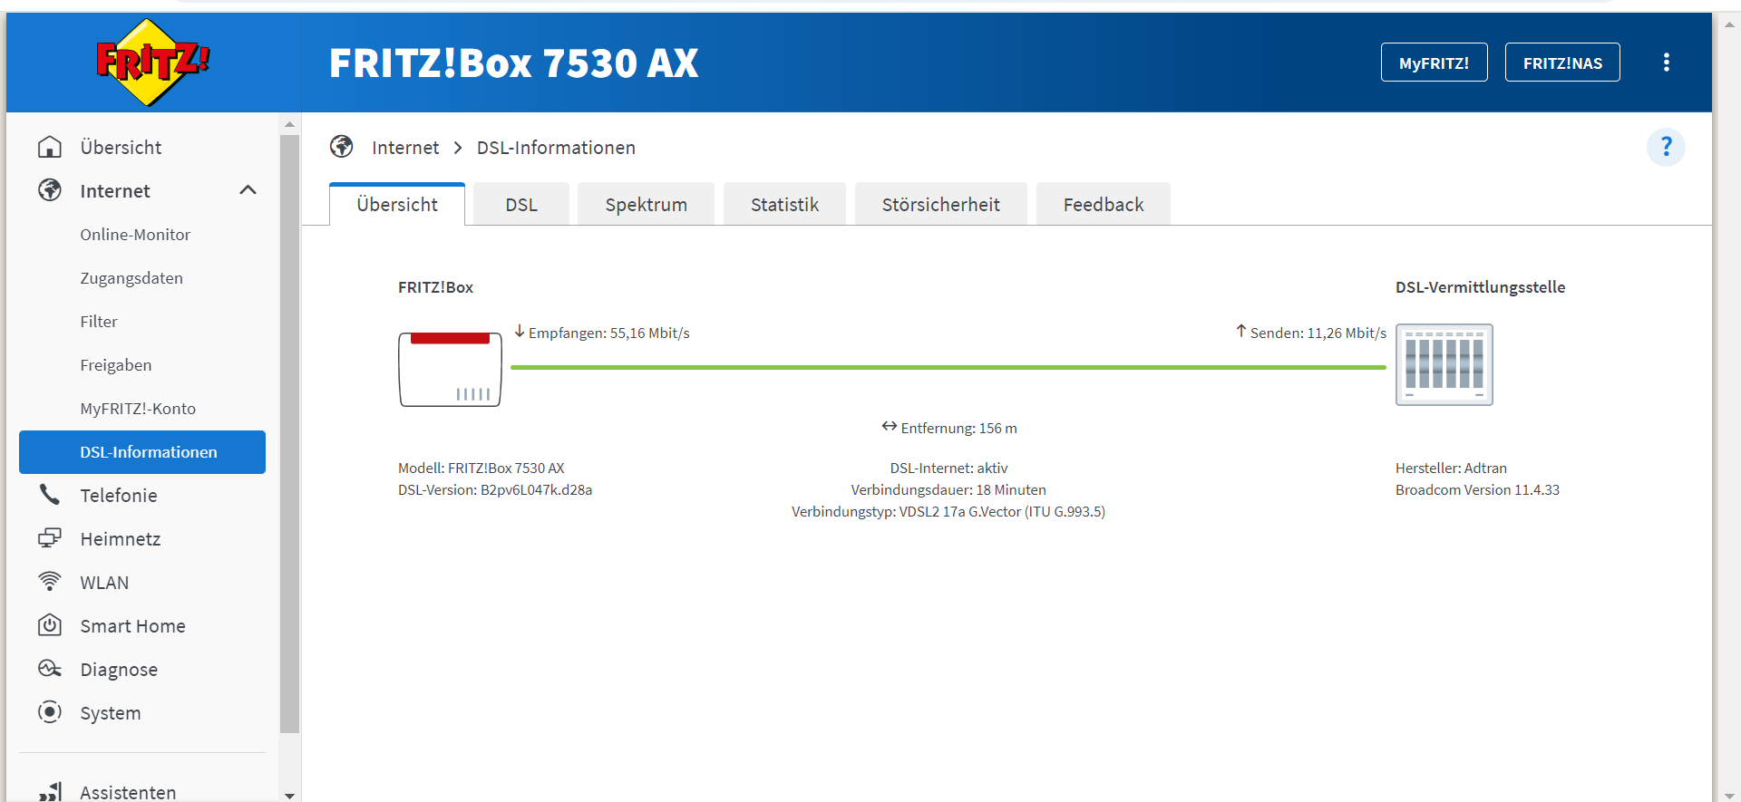Switch to the DSL tab
The image size is (1741, 802).
click(x=521, y=205)
